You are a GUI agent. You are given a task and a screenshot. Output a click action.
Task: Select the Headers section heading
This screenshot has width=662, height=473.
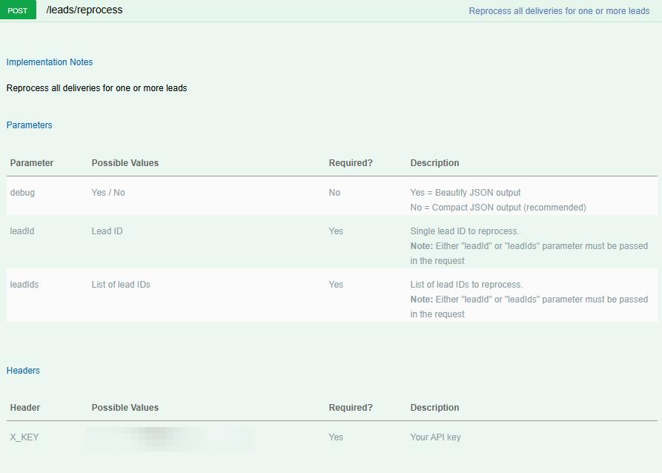pos(23,371)
